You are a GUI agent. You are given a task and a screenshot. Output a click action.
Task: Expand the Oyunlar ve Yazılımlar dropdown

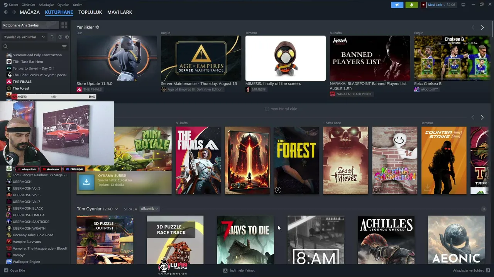24,37
